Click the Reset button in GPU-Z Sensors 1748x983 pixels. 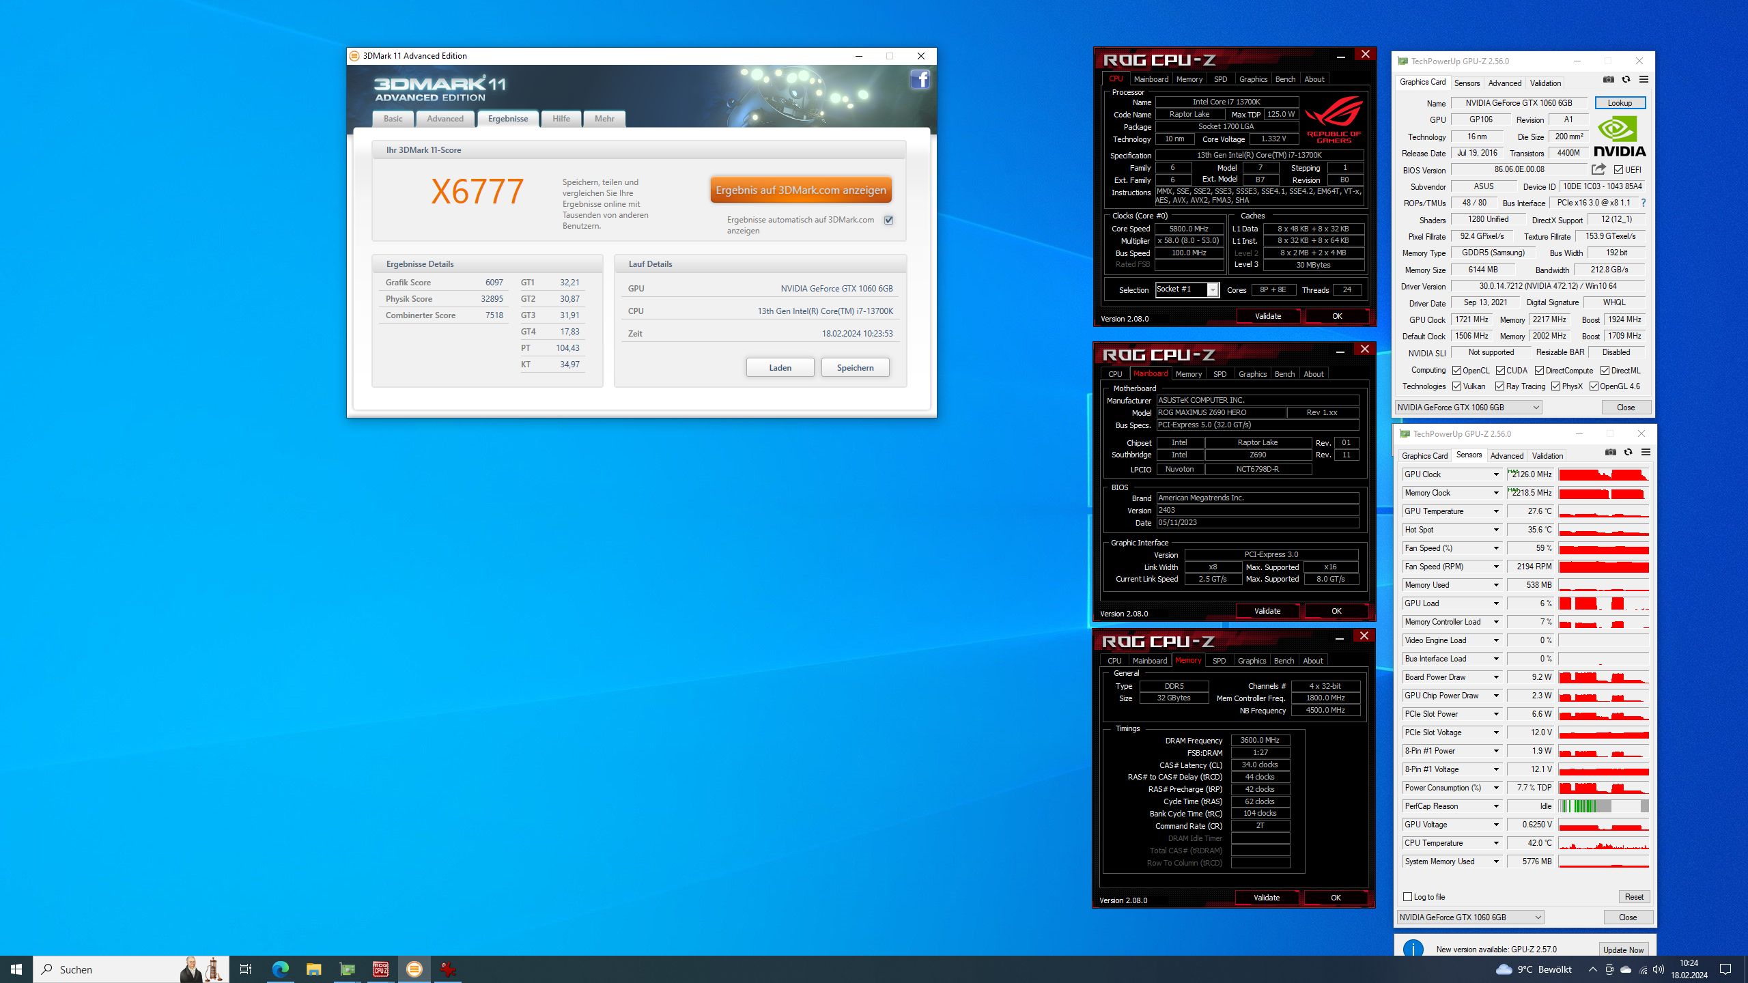[x=1634, y=896]
